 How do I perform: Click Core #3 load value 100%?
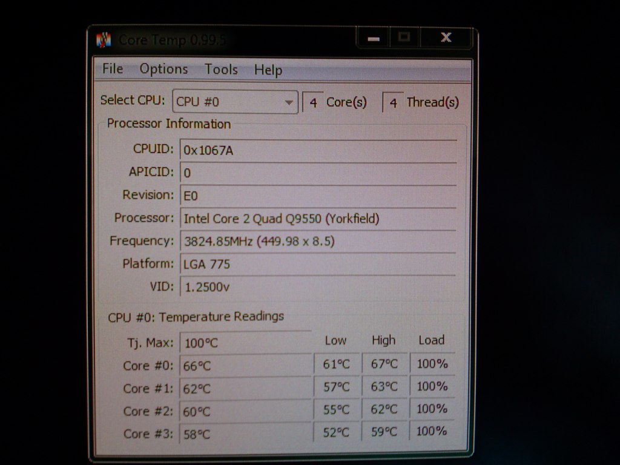[432, 430]
